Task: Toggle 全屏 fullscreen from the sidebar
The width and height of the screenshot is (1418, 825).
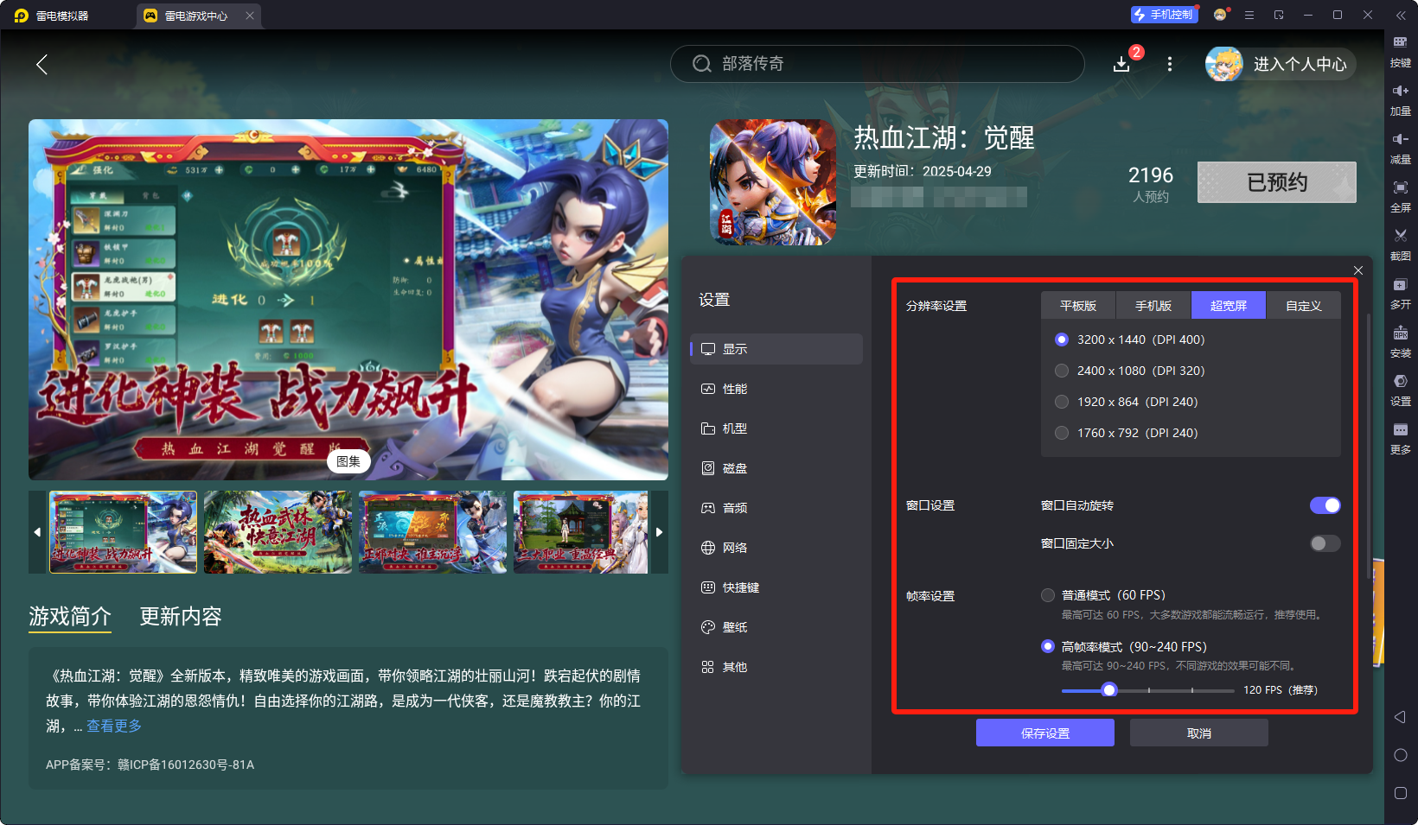Action: (1400, 196)
